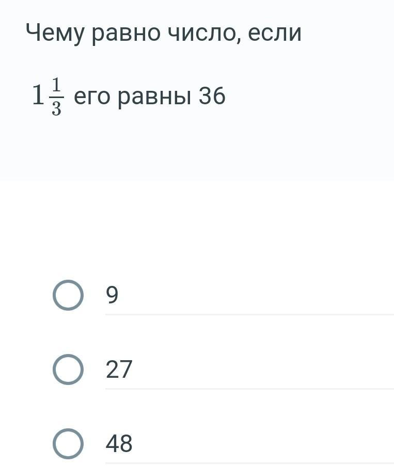
Task: Click the divider line under option 9
Action: pos(249,314)
